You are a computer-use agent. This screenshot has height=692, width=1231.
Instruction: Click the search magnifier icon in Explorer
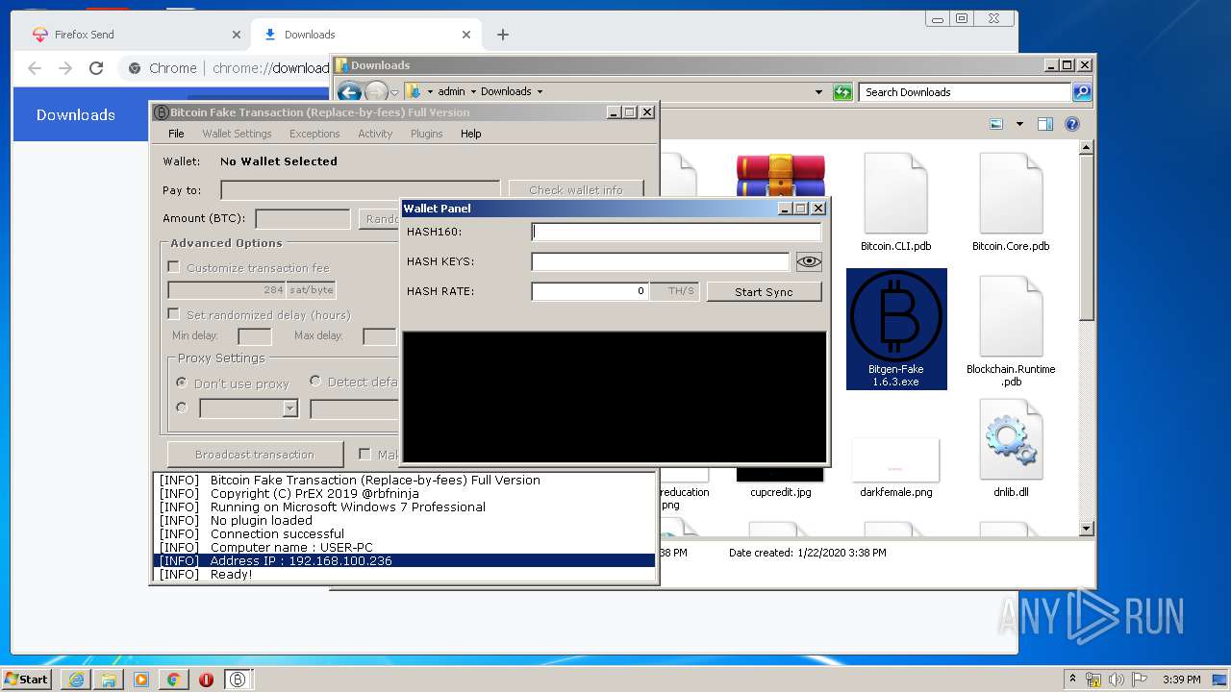coord(1082,92)
